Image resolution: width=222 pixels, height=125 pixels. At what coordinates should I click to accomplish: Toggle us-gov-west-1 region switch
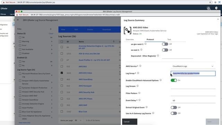coord(165,44)
